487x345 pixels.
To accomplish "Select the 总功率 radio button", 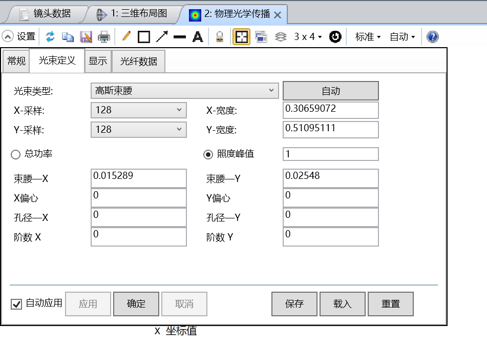I will pos(15,154).
